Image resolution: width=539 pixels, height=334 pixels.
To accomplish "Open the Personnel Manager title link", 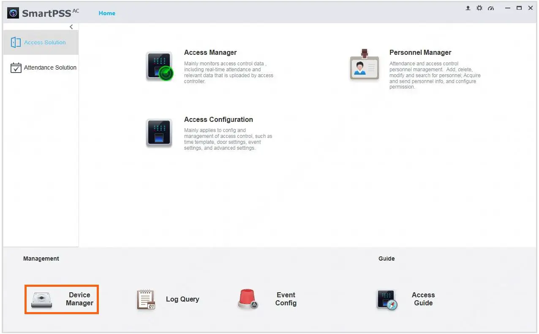I will coord(420,53).
